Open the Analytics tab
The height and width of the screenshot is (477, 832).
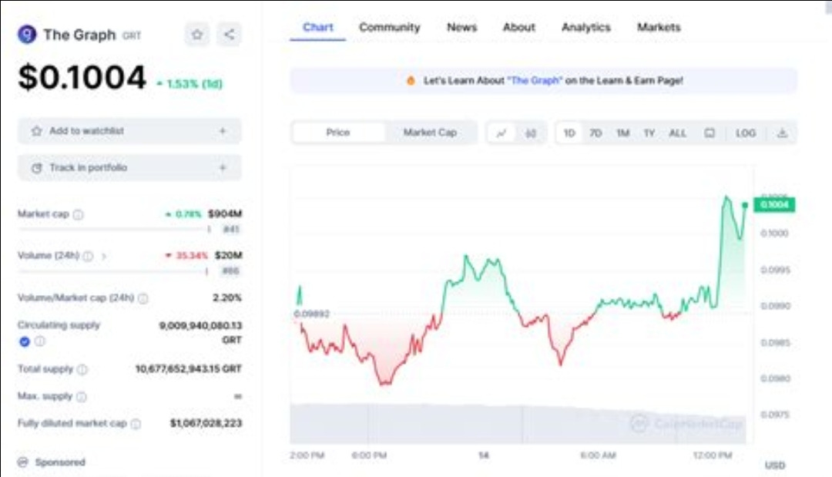[x=586, y=27]
